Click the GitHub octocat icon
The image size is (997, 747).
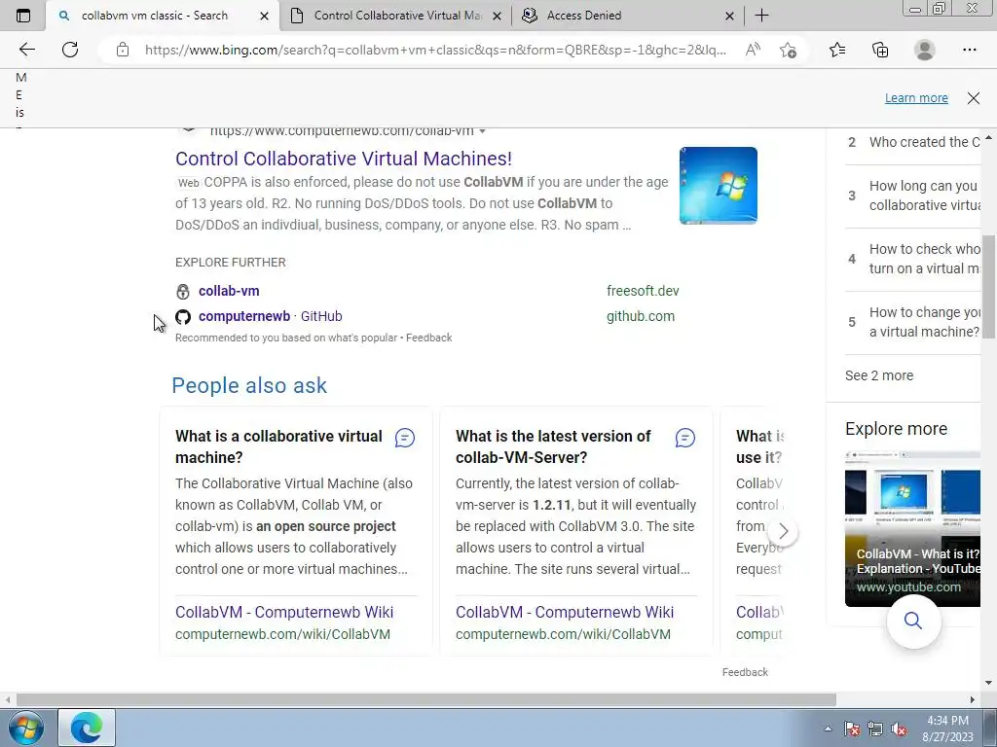(183, 316)
